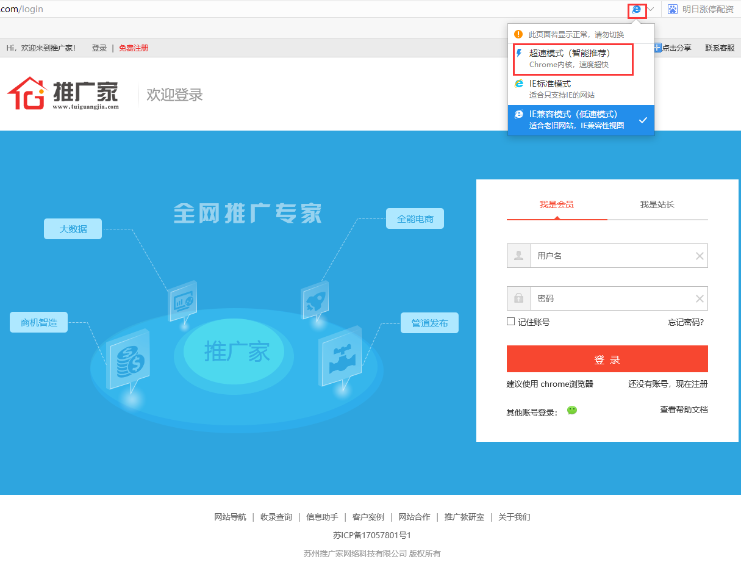Click the 管道发布 label bubble
Screen dimensions: 741x573
click(429, 323)
